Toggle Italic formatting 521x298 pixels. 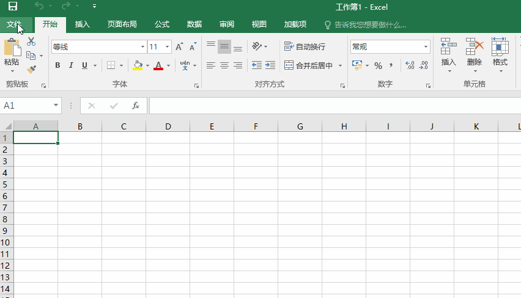[x=71, y=65]
